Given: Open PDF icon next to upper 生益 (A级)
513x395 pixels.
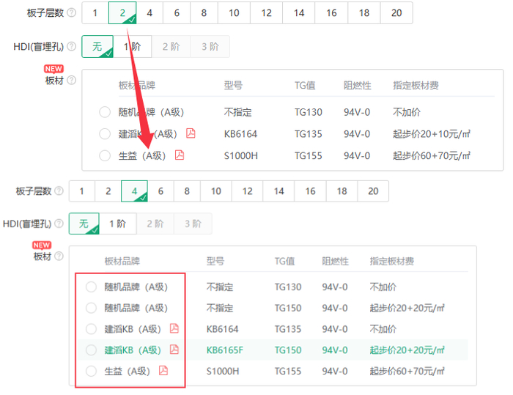Looking at the screenshot, I should click(180, 155).
